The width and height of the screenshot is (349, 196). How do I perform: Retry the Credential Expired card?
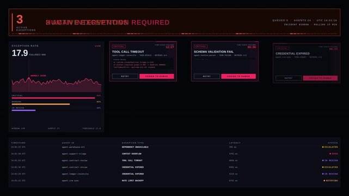[289, 78]
